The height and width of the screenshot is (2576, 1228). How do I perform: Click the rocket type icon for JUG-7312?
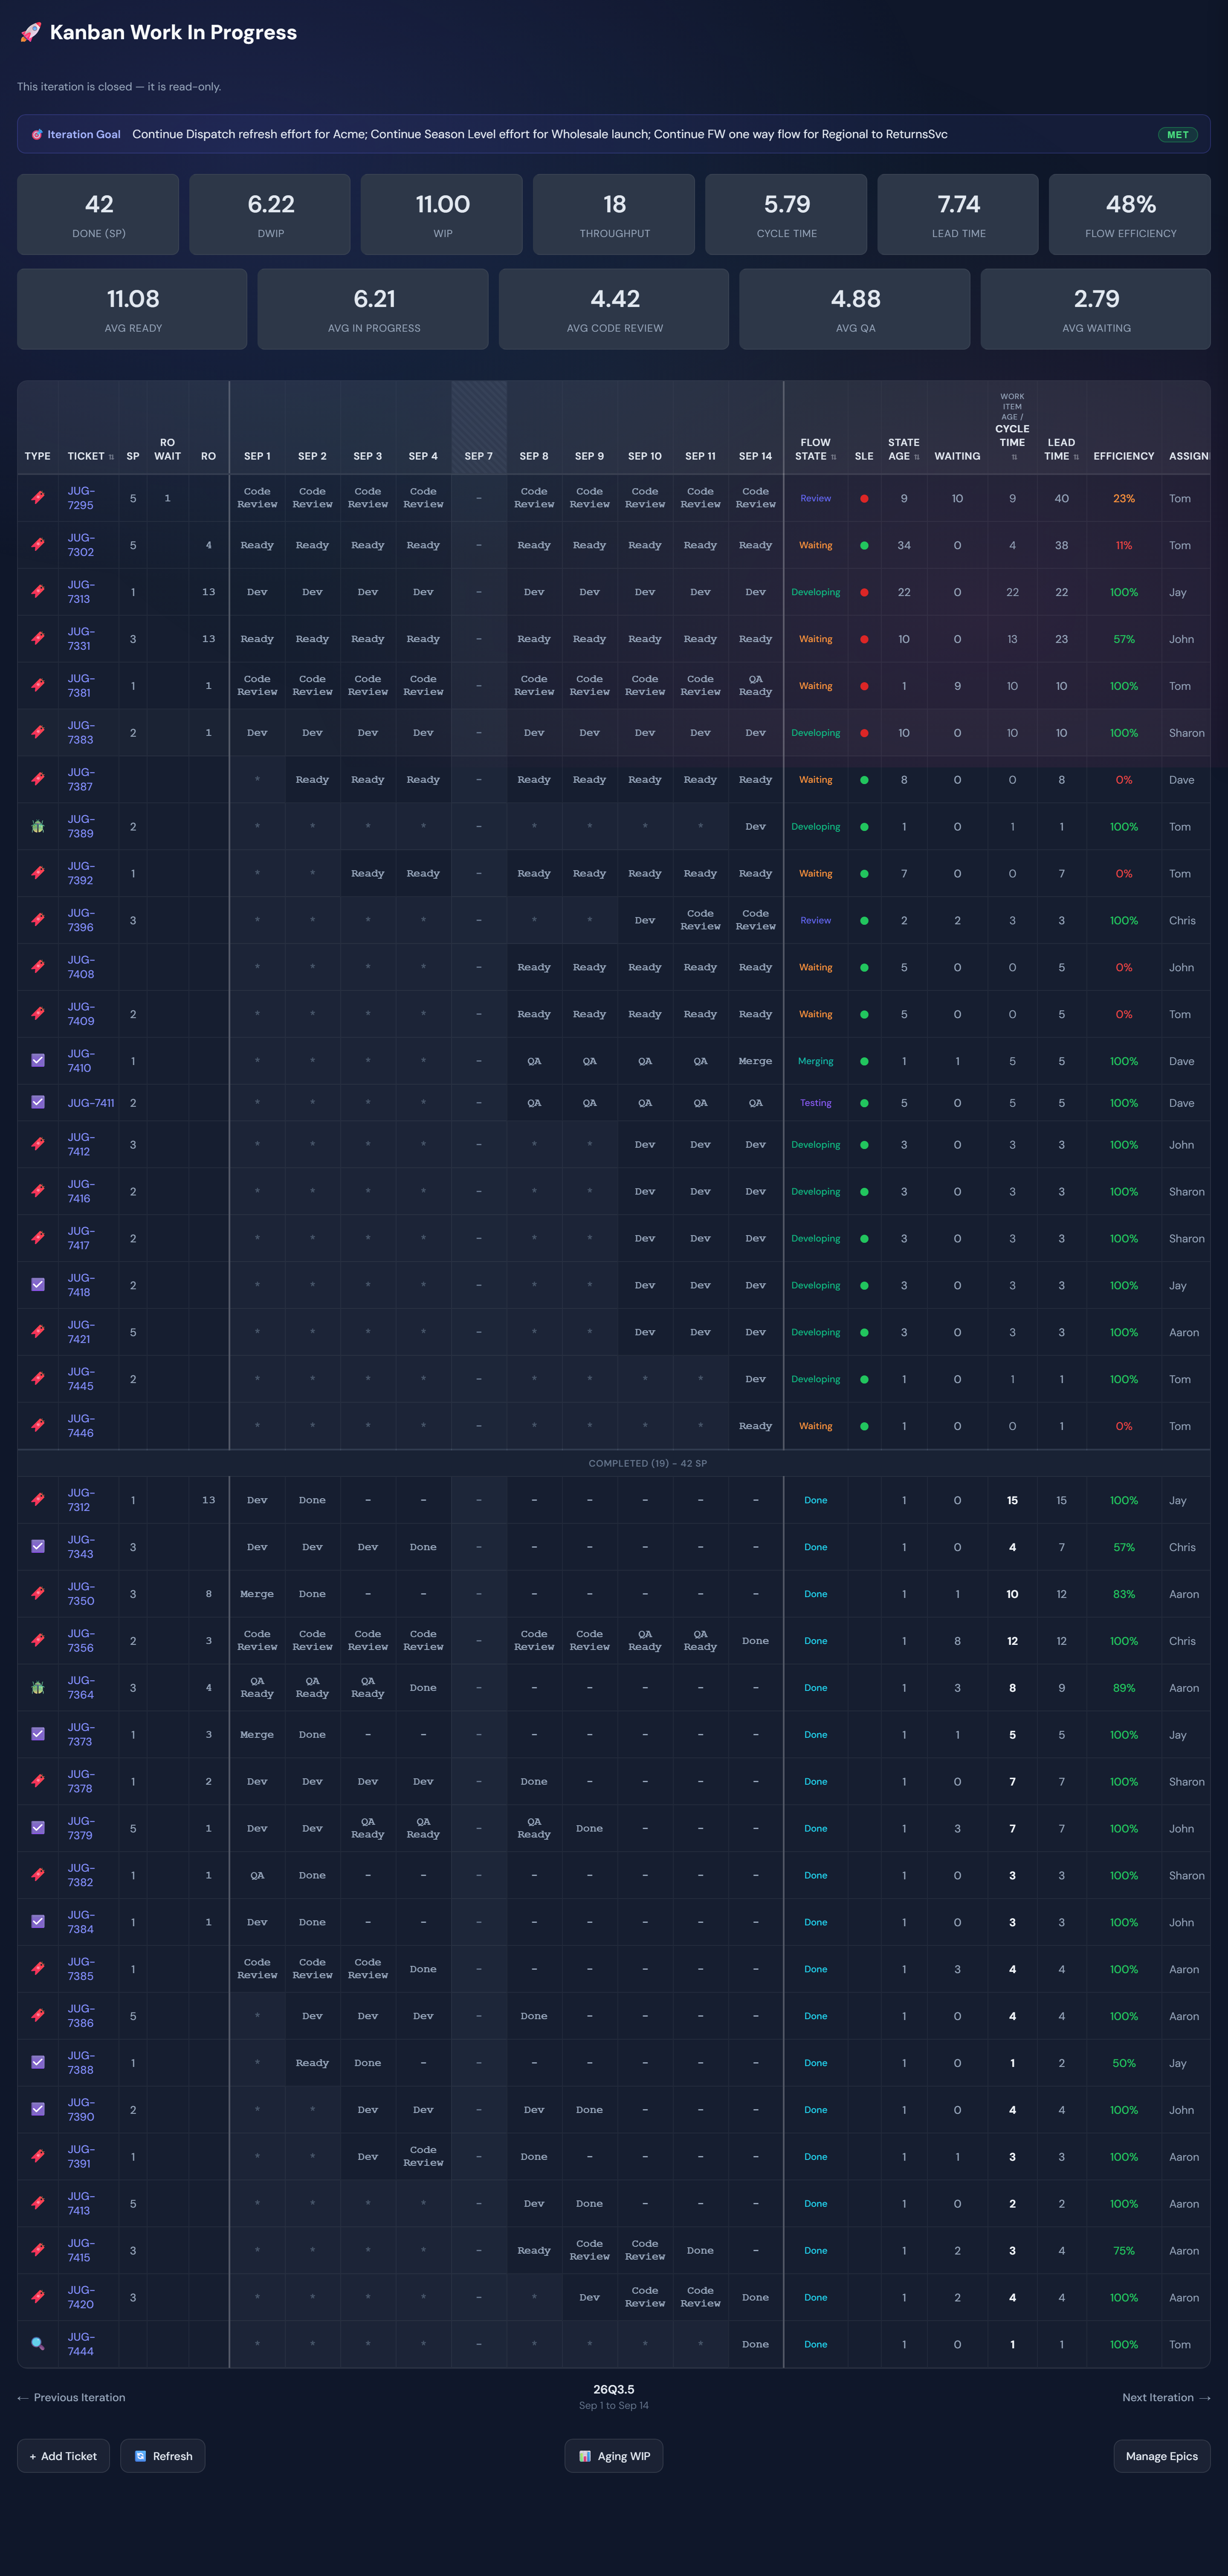[38, 1499]
